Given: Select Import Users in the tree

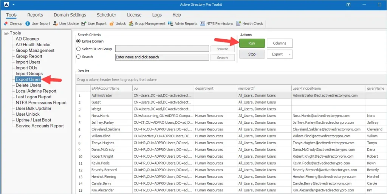Looking at the screenshot, I should tap(28, 62).
